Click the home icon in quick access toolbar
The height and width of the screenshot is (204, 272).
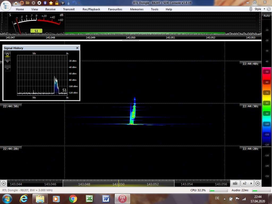point(16,3)
